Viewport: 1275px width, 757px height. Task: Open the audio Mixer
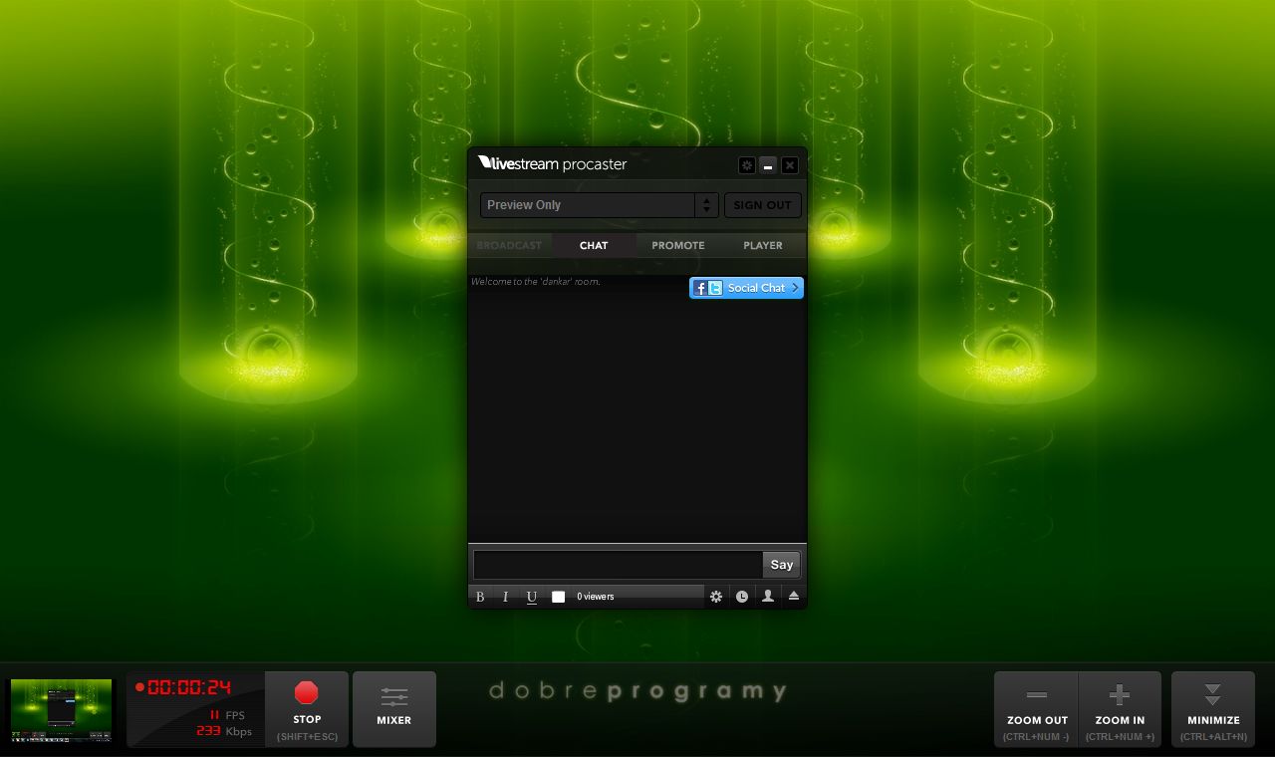[x=394, y=709]
